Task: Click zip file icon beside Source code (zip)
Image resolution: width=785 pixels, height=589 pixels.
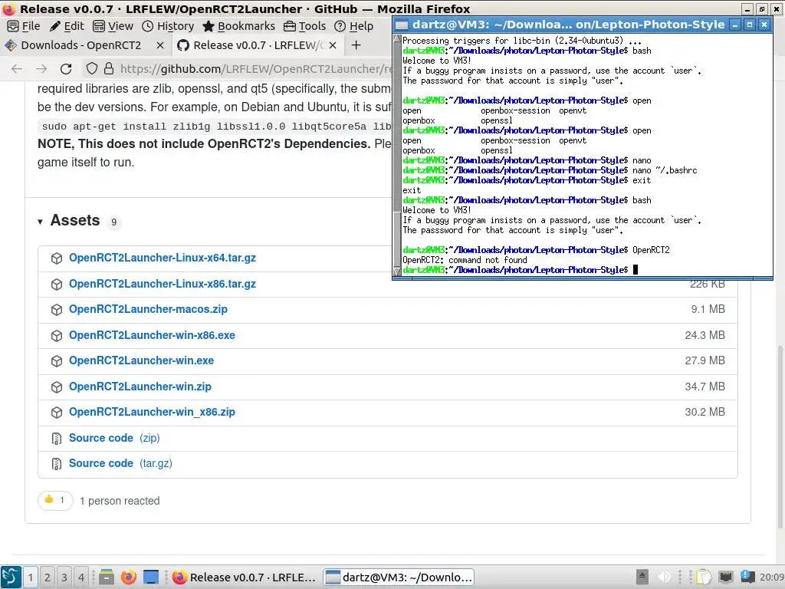Action: click(57, 439)
